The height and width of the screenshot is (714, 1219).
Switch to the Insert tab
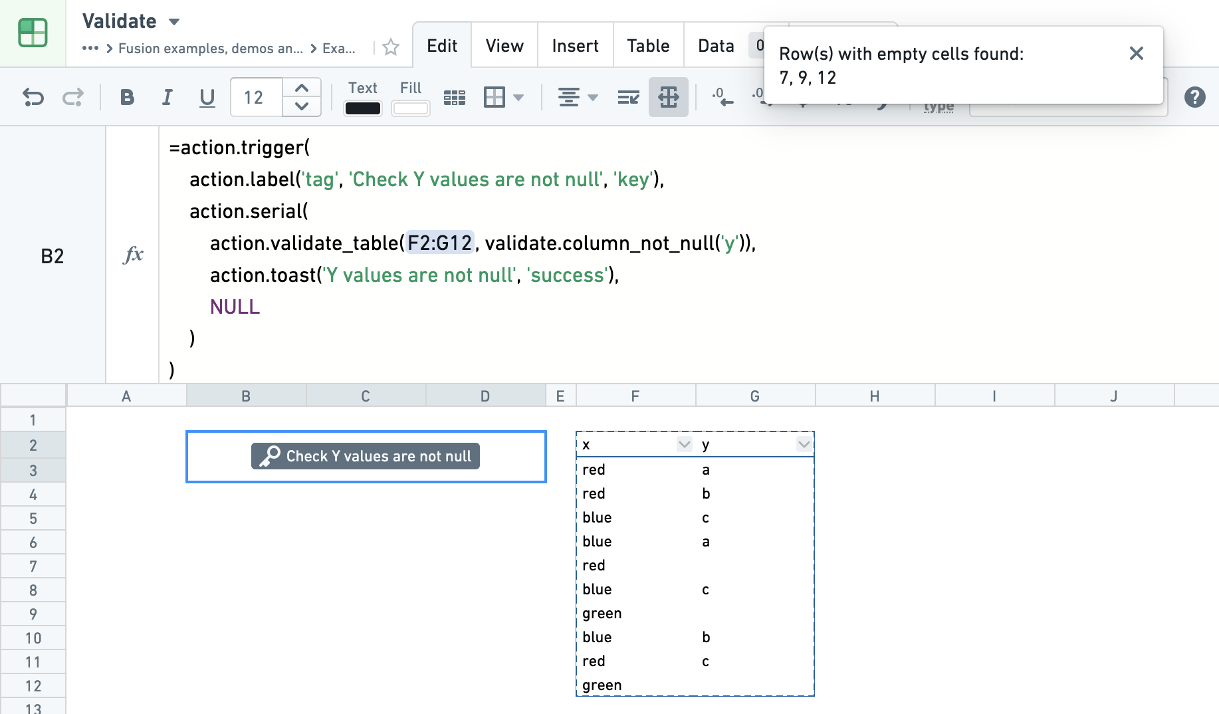point(575,46)
